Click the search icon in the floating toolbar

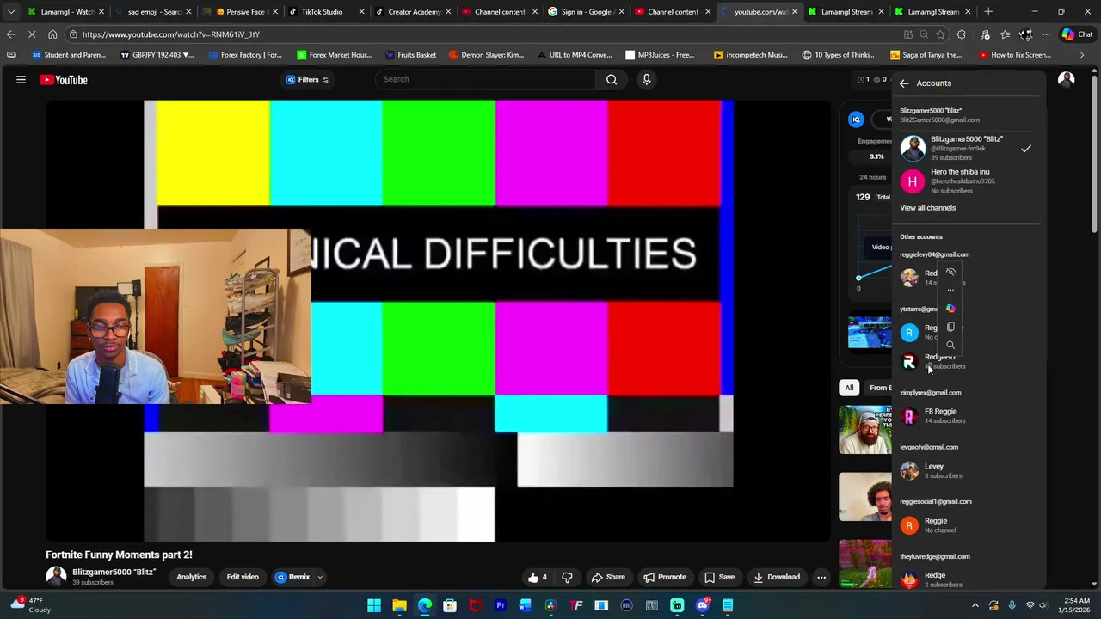950,345
